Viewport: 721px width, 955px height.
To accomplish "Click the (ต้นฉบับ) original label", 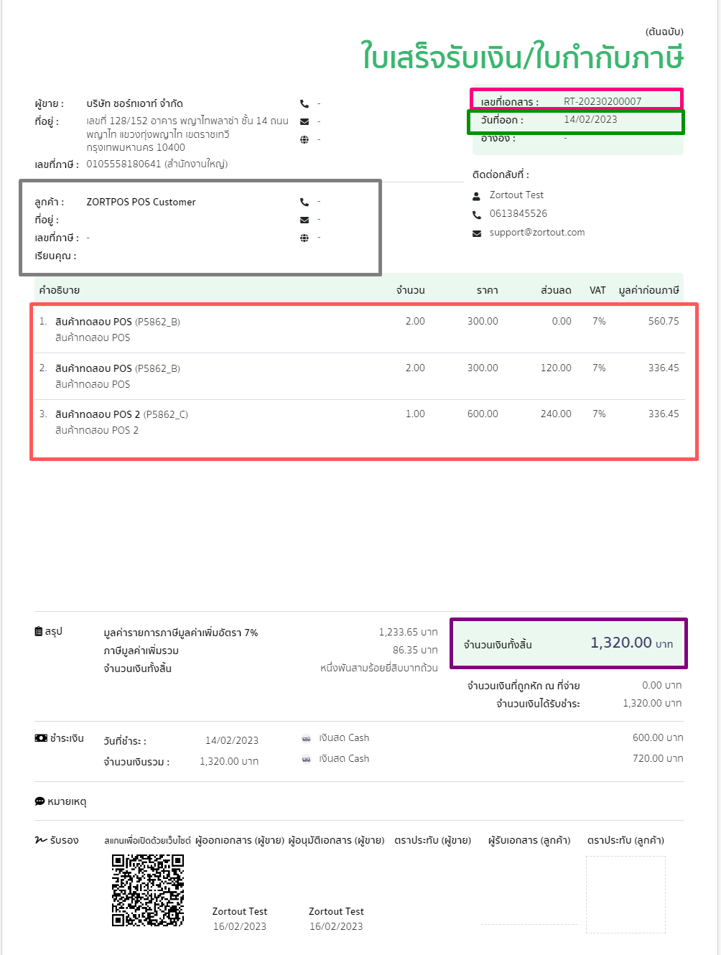I will click(x=664, y=32).
